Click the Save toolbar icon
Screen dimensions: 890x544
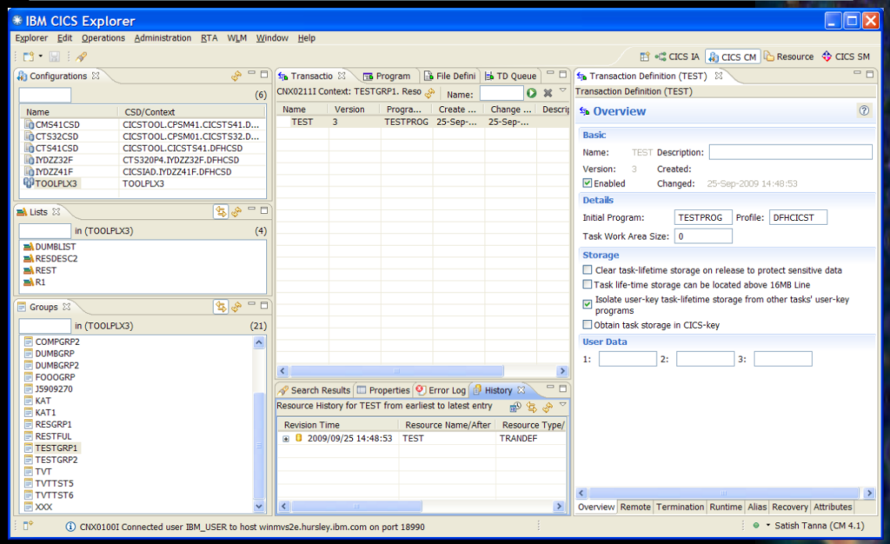pos(54,56)
